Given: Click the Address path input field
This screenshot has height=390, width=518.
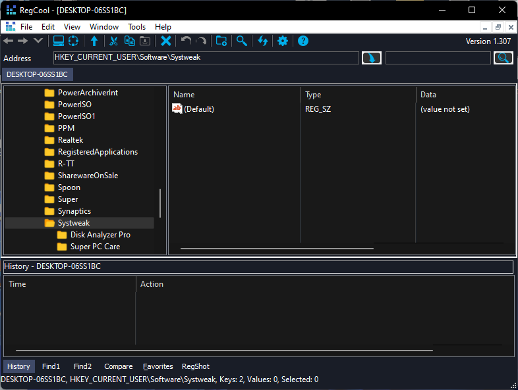Looking at the screenshot, I should pos(206,58).
